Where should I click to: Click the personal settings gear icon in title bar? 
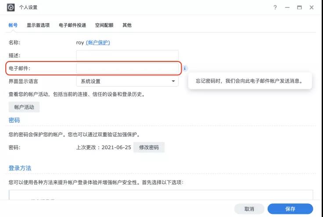point(11,7)
